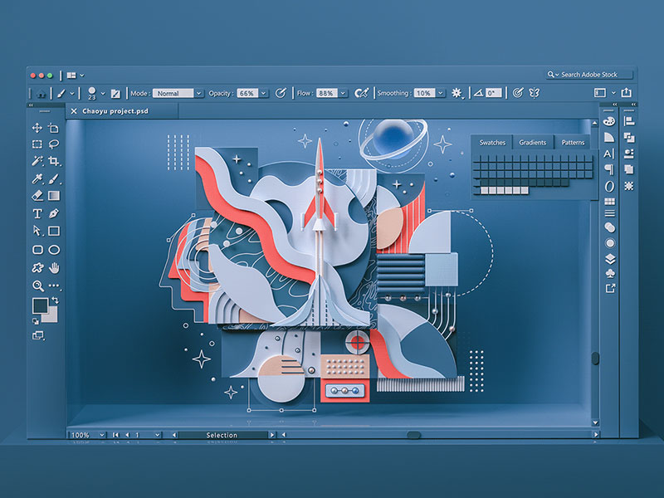Click the Zoom magnifier tool
This screenshot has height=498, width=664.
[x=37, y=286]
